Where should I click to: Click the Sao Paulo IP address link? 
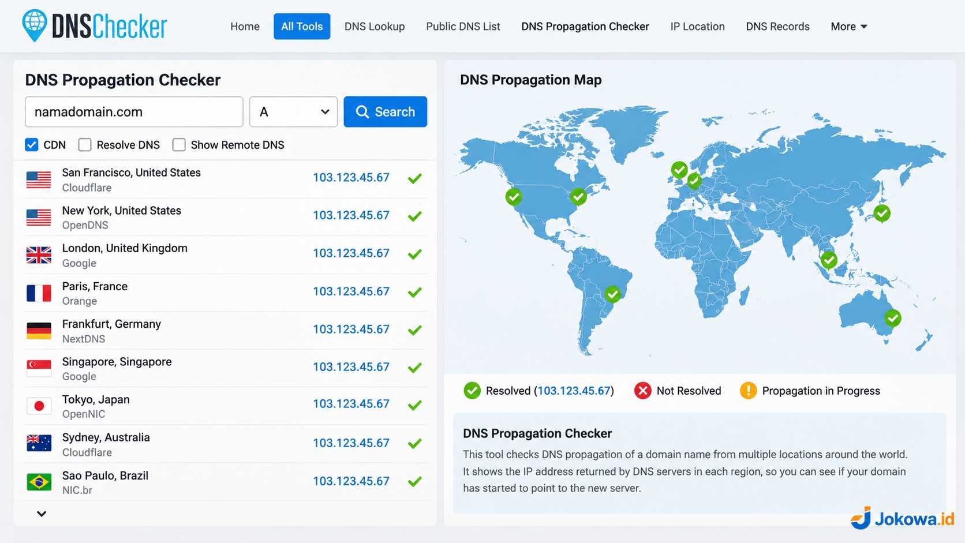[x=351, y=481]
